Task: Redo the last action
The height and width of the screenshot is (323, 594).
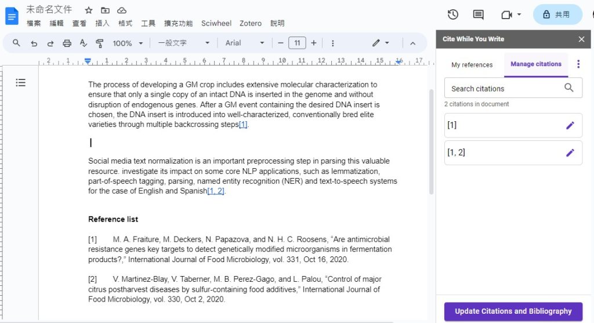Action: click(x=50, y=43)
